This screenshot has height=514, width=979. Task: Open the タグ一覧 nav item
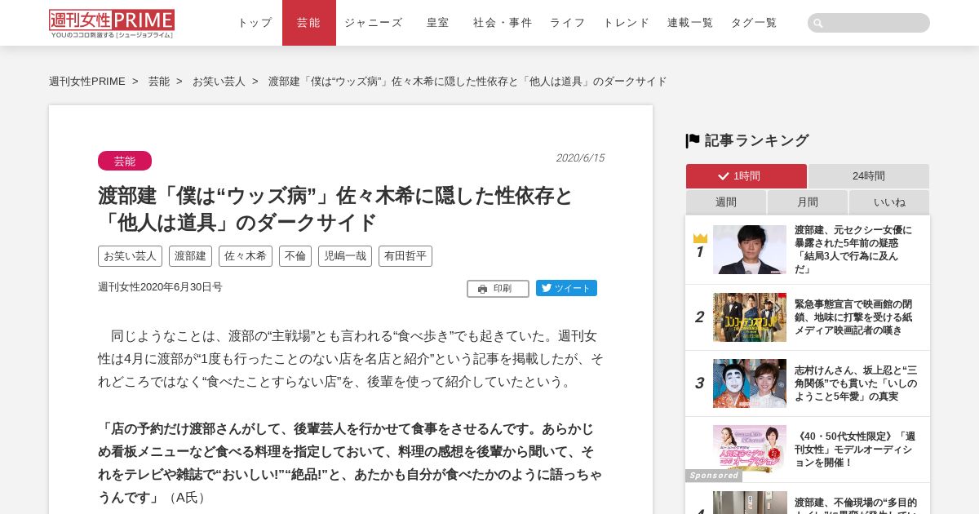coord(754,23)
